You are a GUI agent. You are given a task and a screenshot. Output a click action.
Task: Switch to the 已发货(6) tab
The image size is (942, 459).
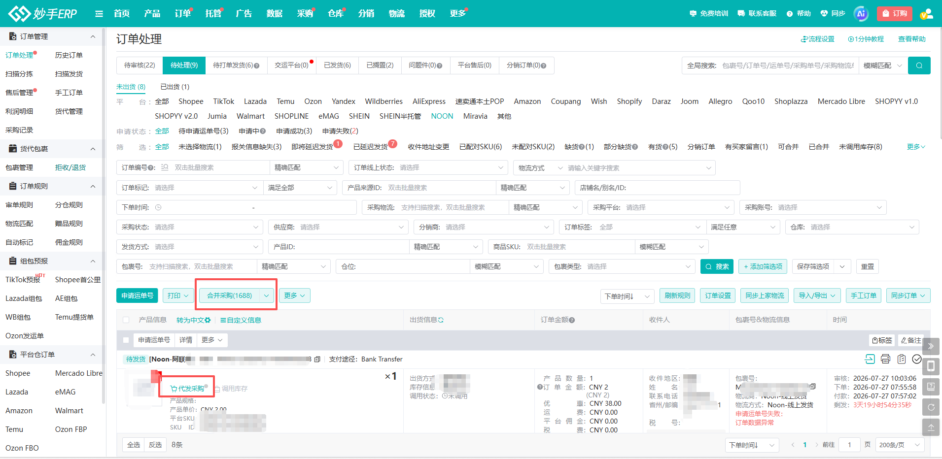point(337,66)
